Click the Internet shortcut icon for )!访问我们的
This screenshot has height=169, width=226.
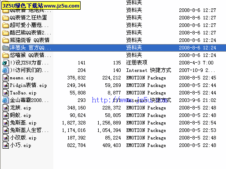6,70
